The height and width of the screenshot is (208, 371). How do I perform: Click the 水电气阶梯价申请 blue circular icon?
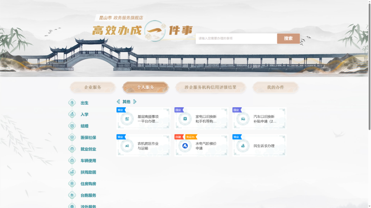185,146
